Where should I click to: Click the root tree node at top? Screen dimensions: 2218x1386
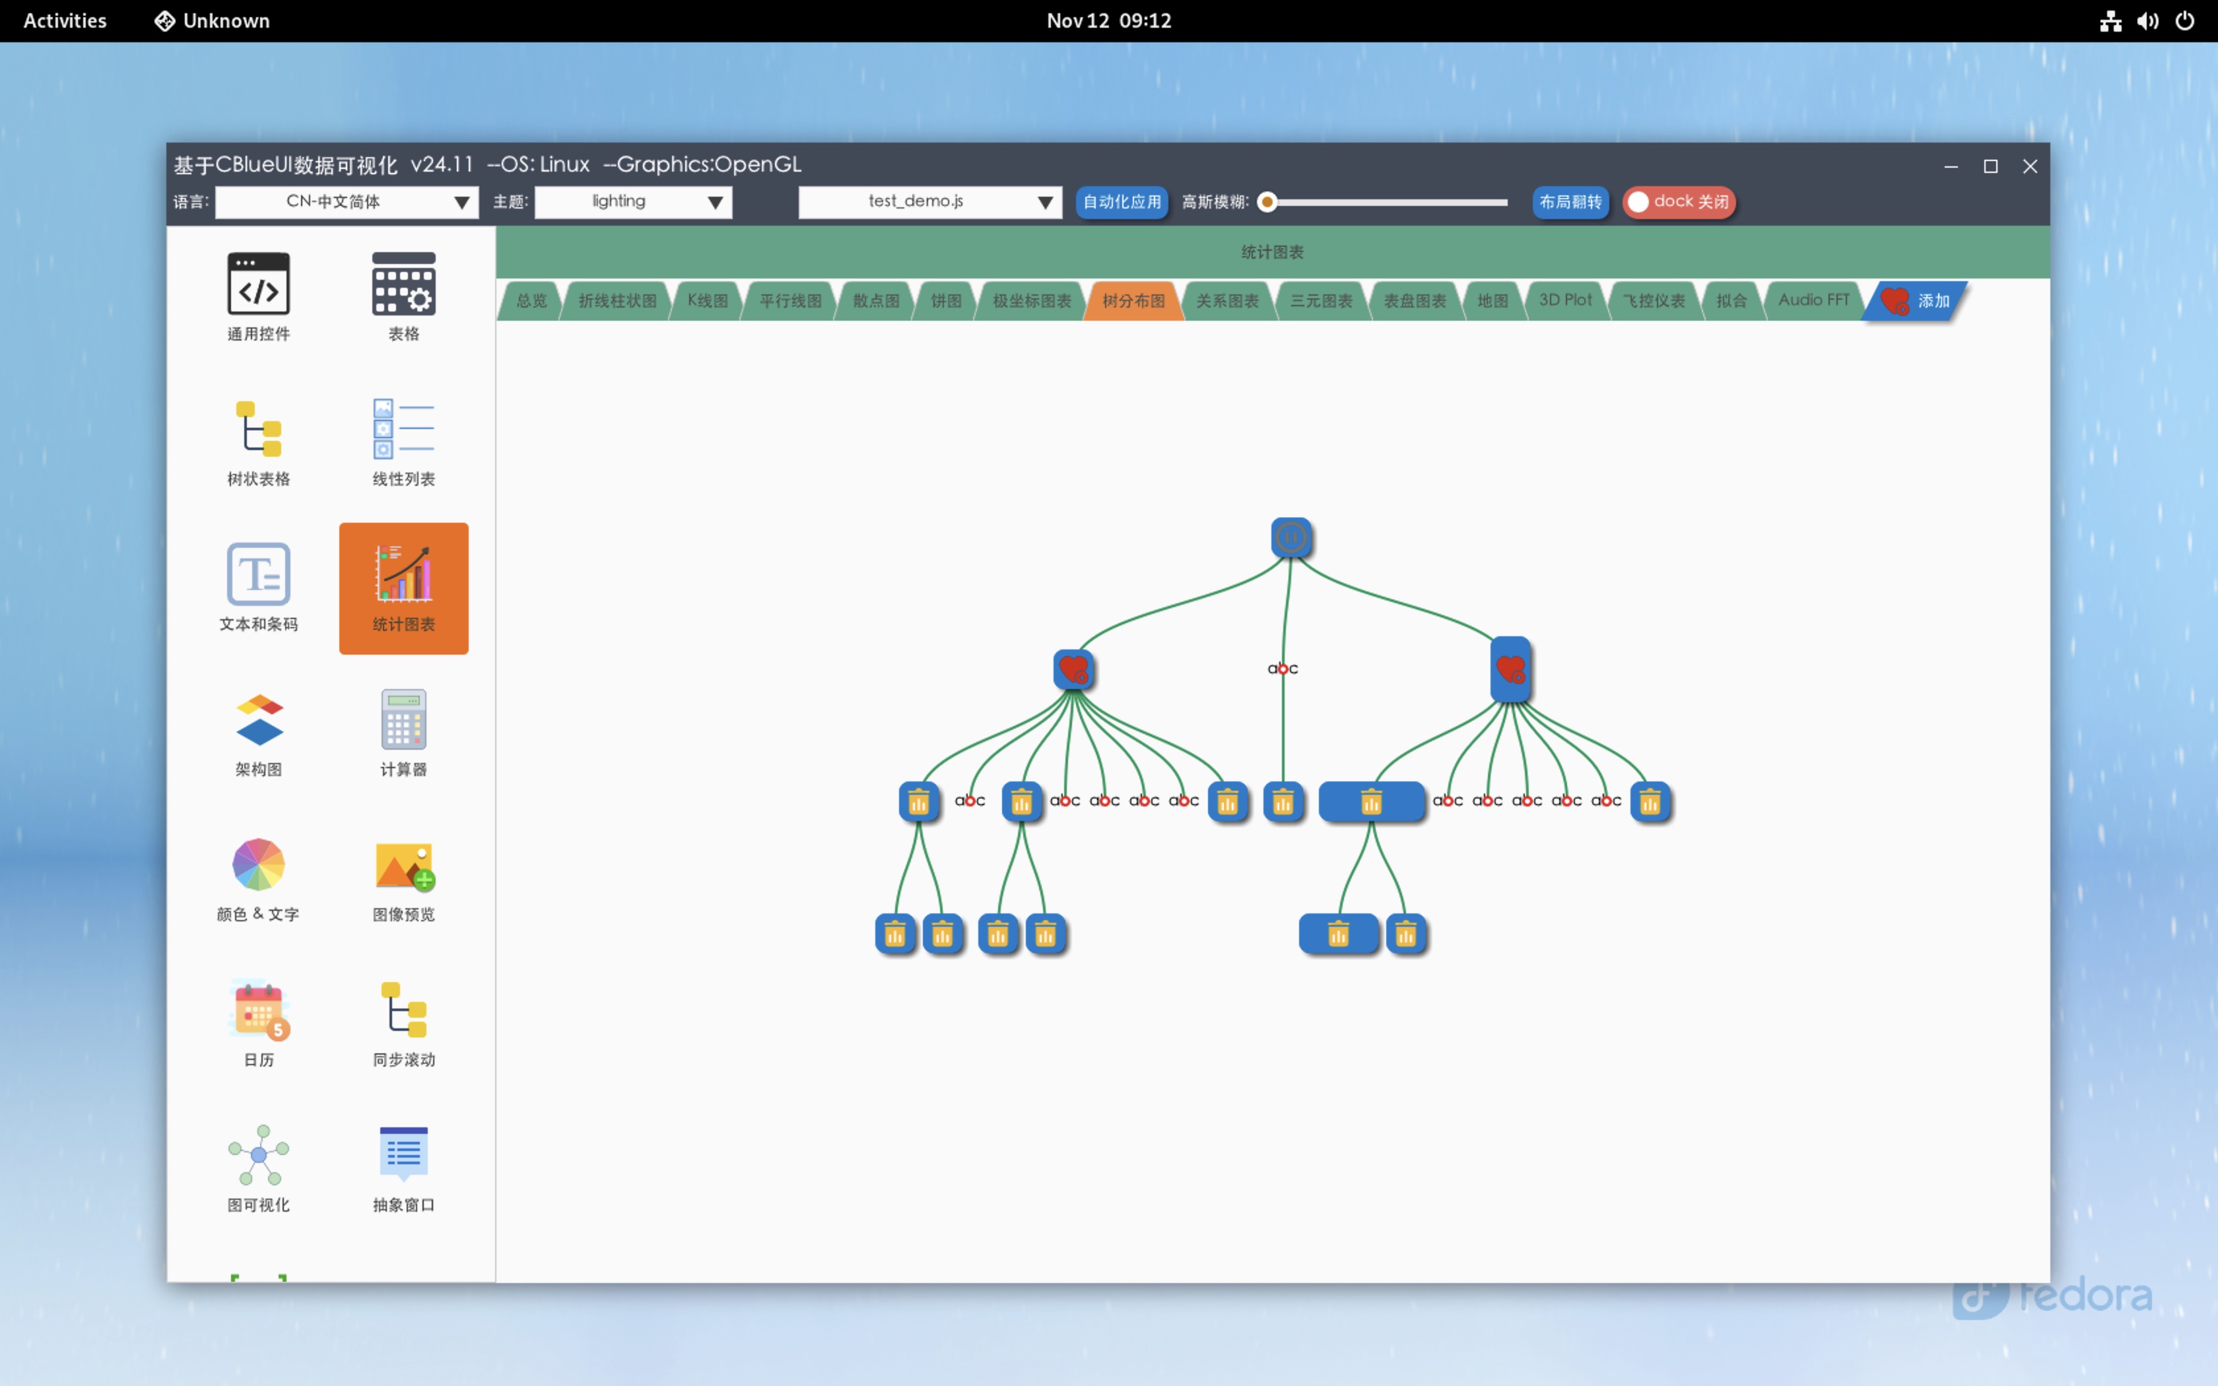[1291, 537]
